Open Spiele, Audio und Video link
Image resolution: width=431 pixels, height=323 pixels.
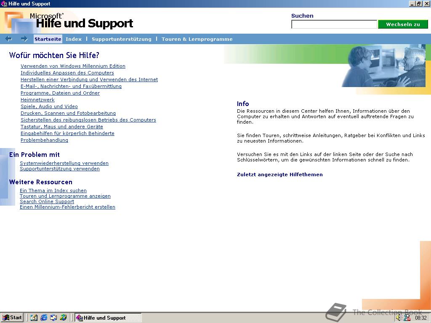(49, 106)
